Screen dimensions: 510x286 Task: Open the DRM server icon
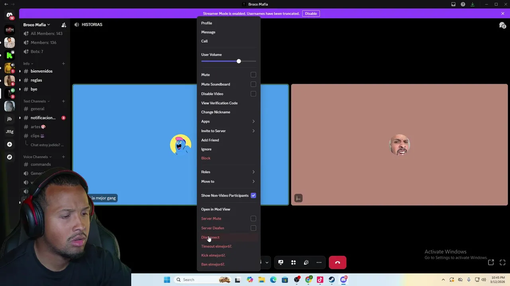(10, 29)
